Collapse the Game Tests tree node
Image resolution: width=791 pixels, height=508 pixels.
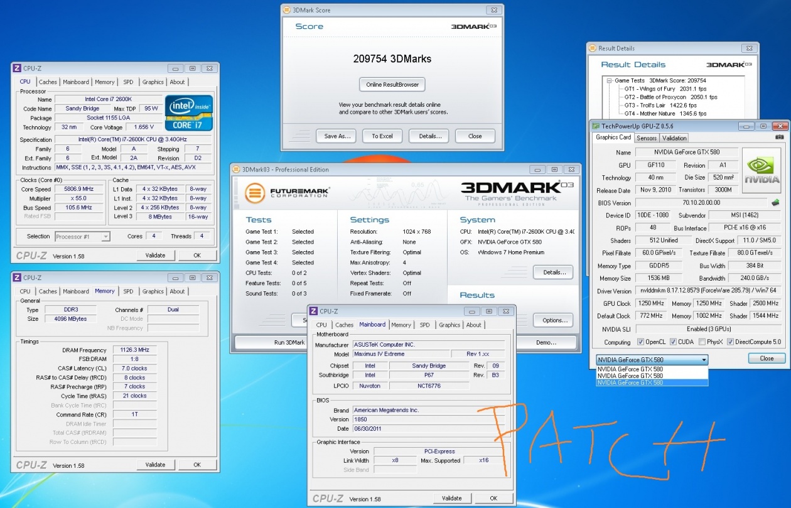pos(609,80)
